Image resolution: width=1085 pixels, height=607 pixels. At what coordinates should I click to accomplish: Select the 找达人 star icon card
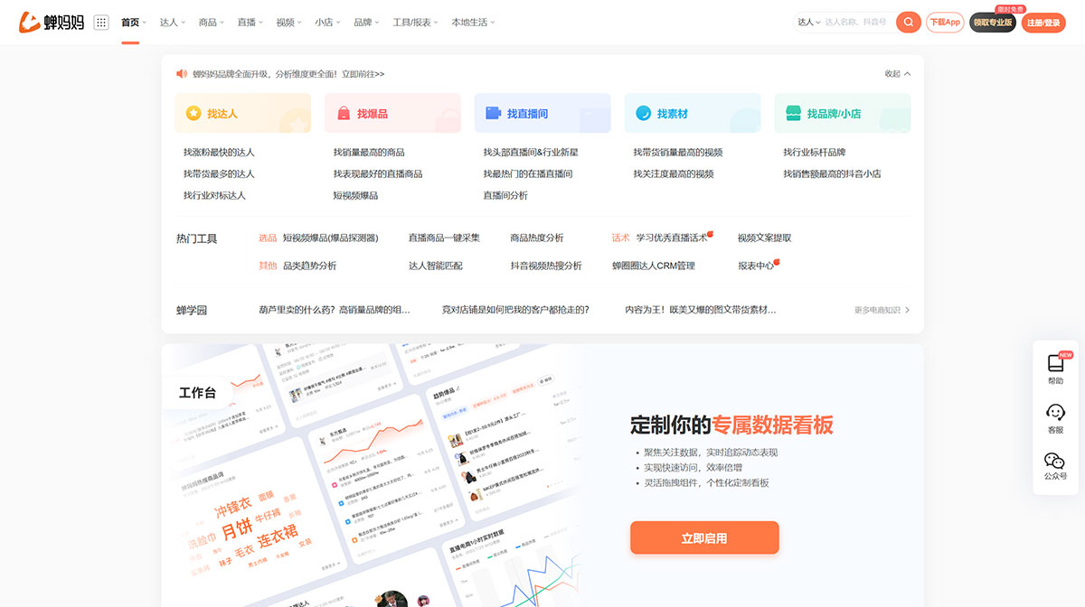[x=194, y=112]
